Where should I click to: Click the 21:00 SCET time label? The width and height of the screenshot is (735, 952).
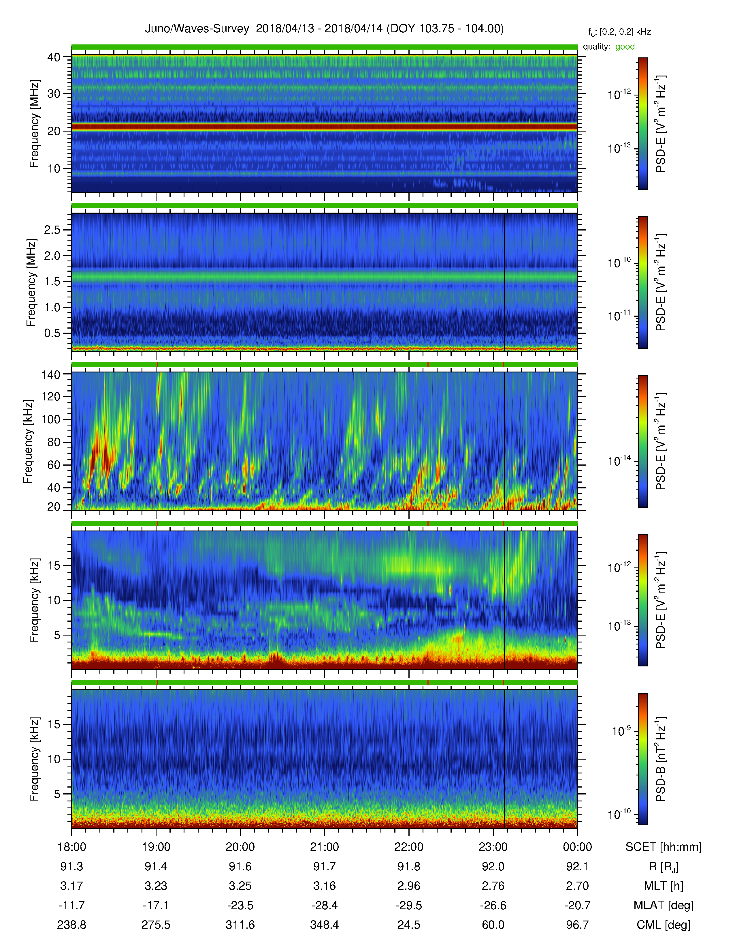[x=324, y=847]
